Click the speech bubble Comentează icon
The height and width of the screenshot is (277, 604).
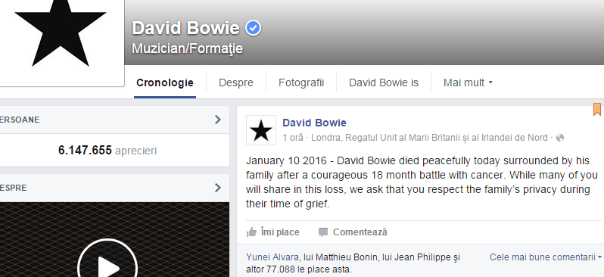coord(323,232)
